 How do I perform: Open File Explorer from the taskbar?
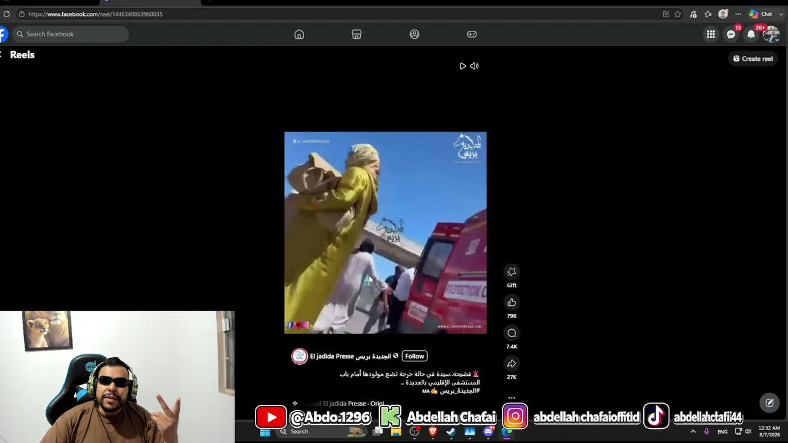click(396, 432)
